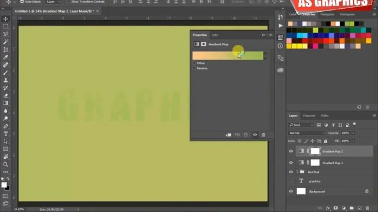Image resolution: width=378 pixels, height=212 pixels.
Task: Select the Healing Brush tool
Action: click(5, 65)
